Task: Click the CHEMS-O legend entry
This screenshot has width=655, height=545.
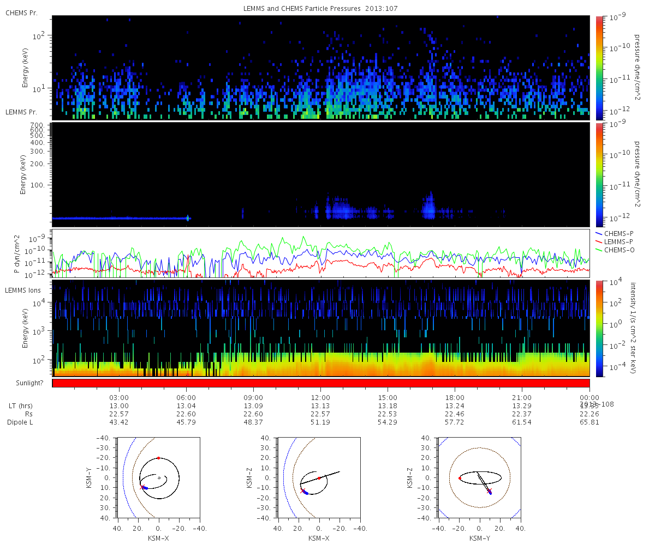Action: click(615, 250)
